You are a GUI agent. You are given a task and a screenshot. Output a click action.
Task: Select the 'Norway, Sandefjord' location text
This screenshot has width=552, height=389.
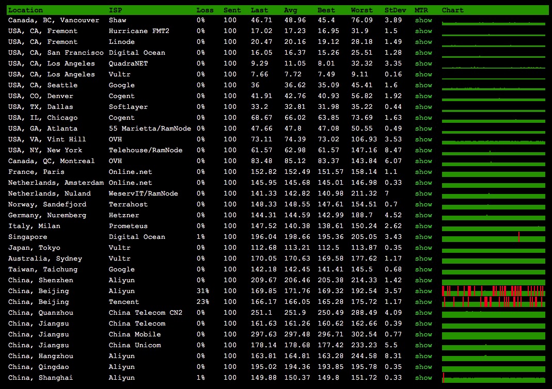[47, 204]
